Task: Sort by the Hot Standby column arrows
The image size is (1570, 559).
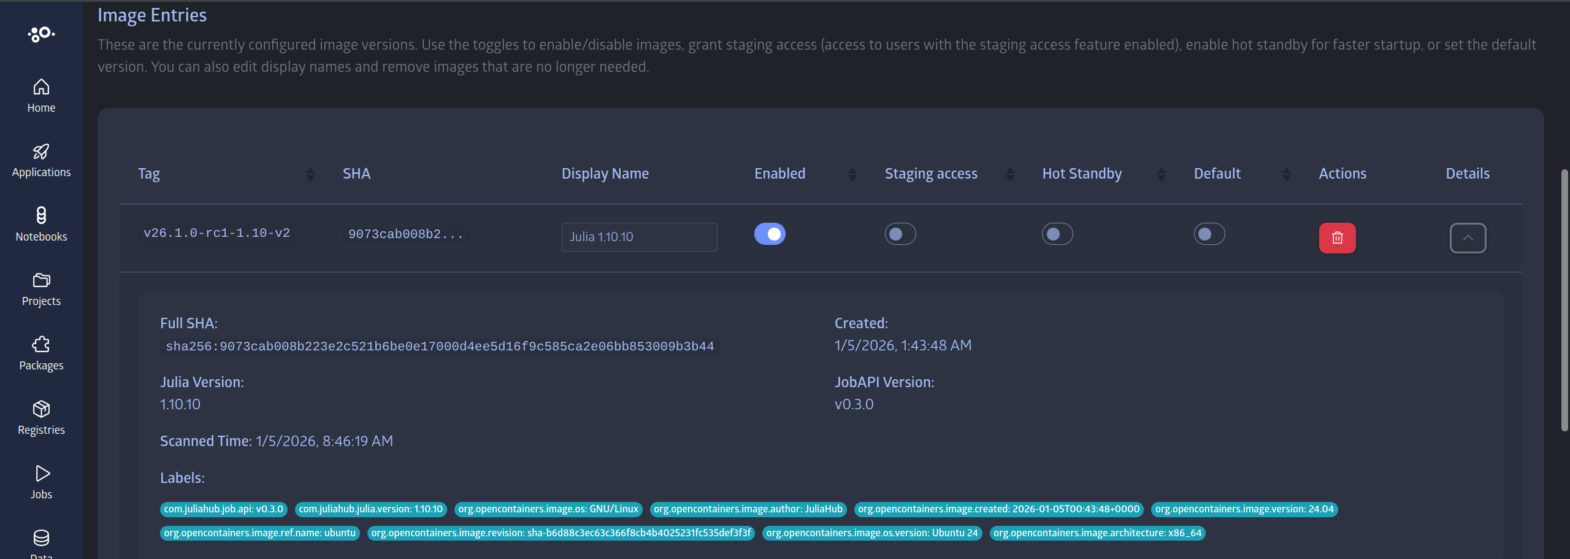Action: coord(1161,174)
